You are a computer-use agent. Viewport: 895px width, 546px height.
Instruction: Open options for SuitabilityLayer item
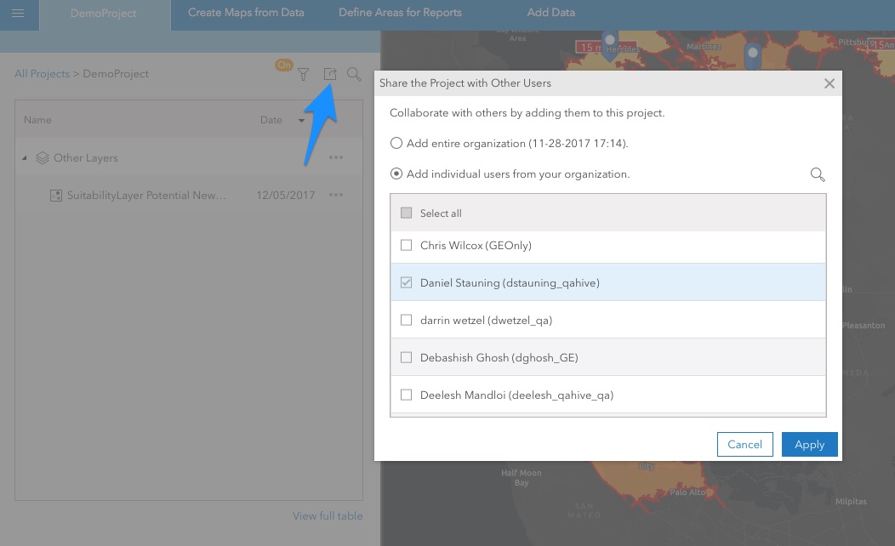click(x=336, y=196)
